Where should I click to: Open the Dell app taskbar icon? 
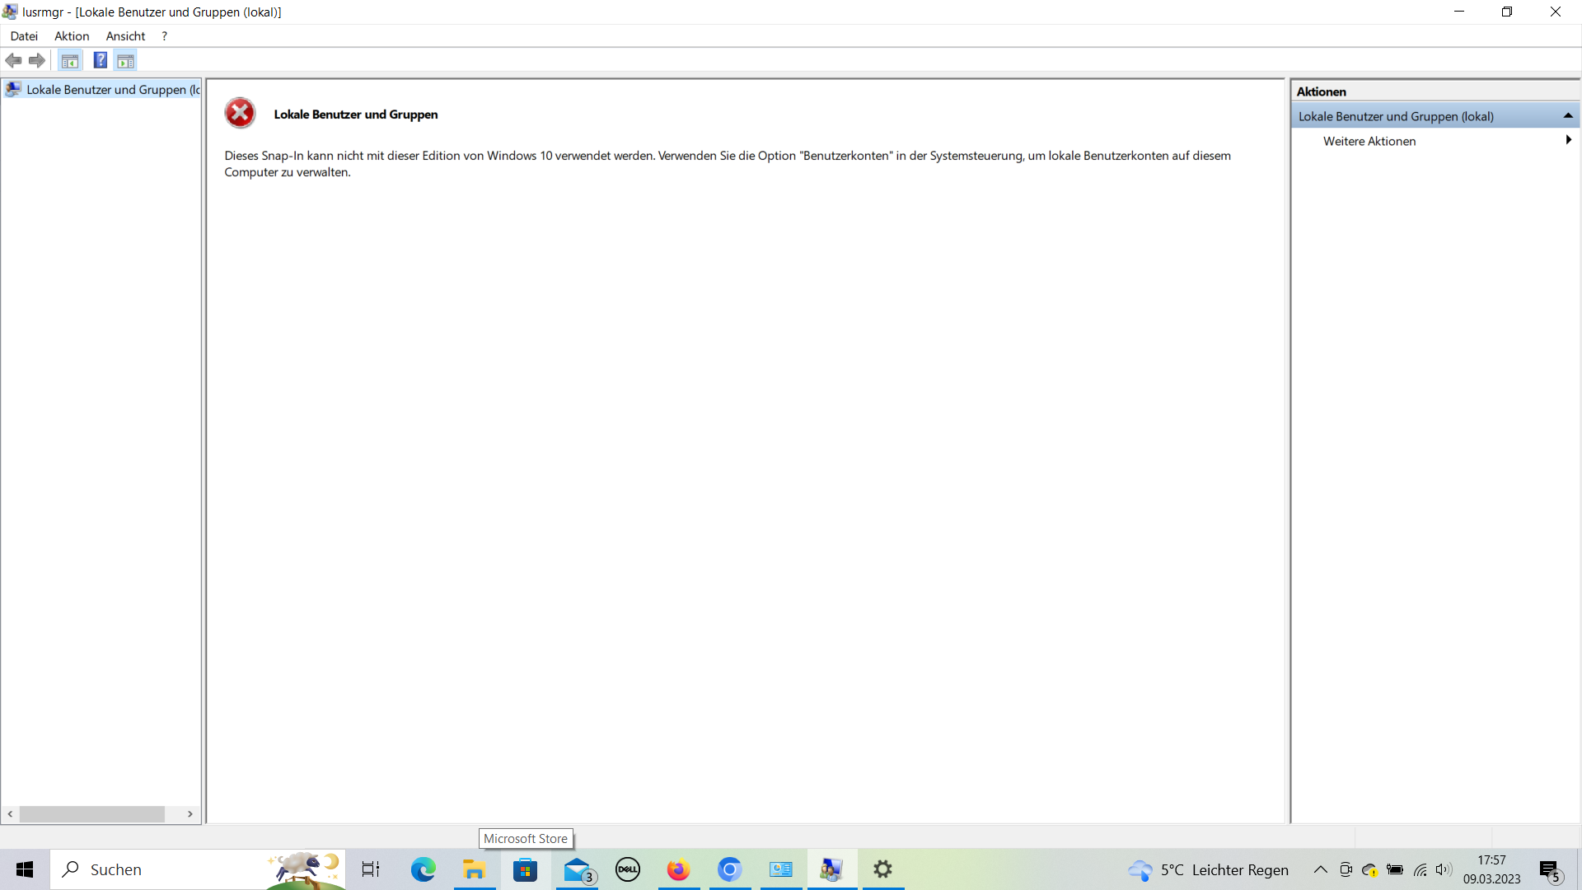pyautogui.click(x=628, y=869)
